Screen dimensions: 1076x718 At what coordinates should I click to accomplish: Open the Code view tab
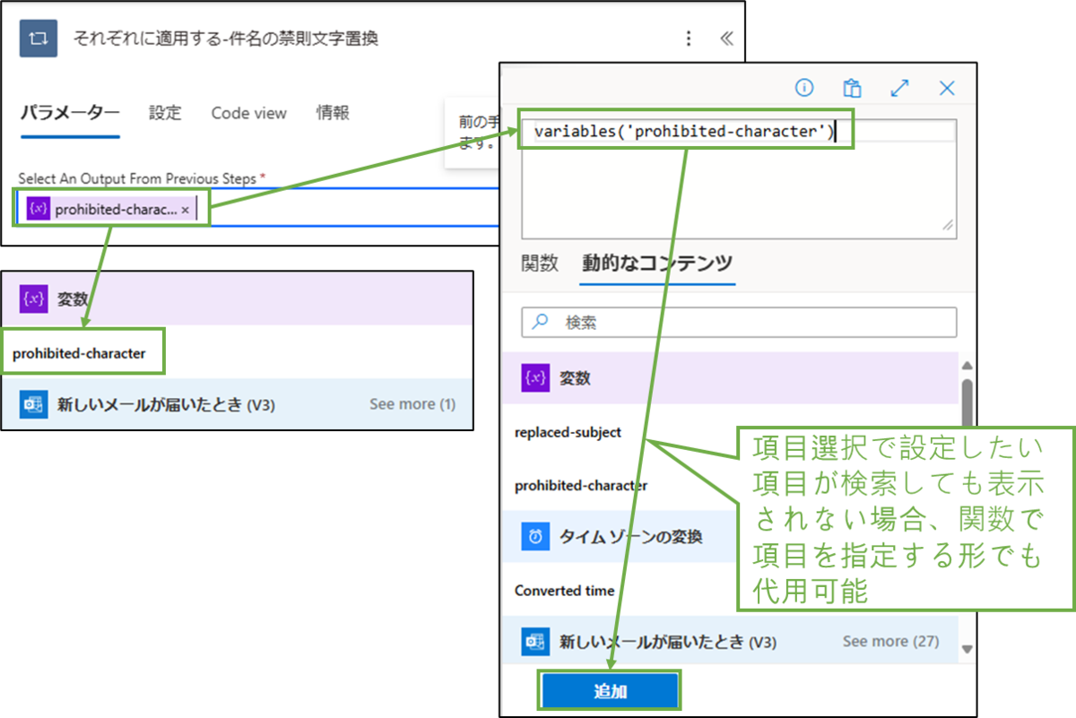pos(249,113)
